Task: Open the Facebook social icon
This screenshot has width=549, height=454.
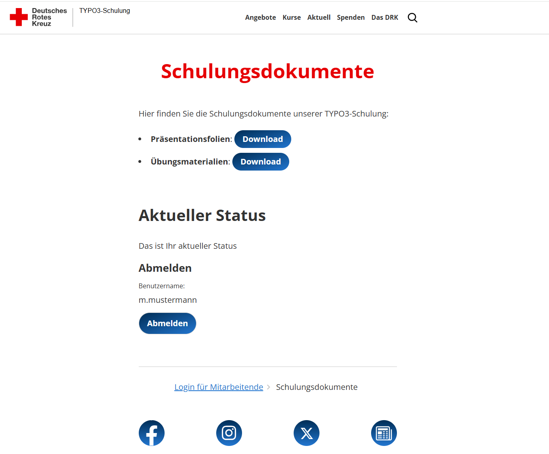Action: click(x=152, y=433)
